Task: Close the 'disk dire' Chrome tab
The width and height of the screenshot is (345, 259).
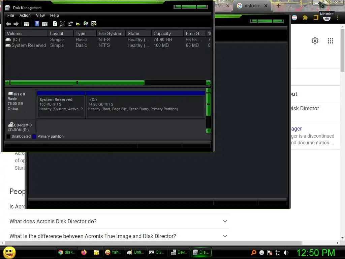Action: [266, 6]
